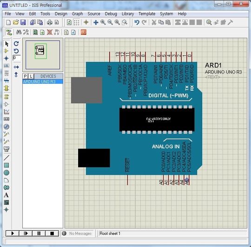Select the Selection Mode arrow tool
This screenshot has width=251, height=247.
7,44
